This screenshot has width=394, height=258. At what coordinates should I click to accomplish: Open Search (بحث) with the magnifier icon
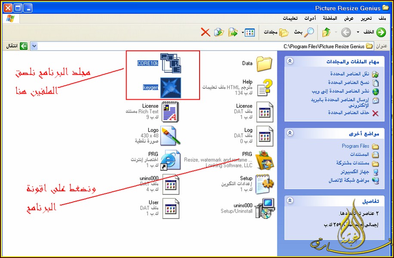[x=309, y=32]
